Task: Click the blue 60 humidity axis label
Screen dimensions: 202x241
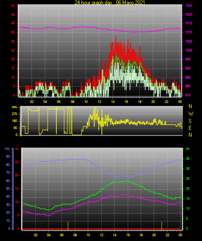Action: 8,181
